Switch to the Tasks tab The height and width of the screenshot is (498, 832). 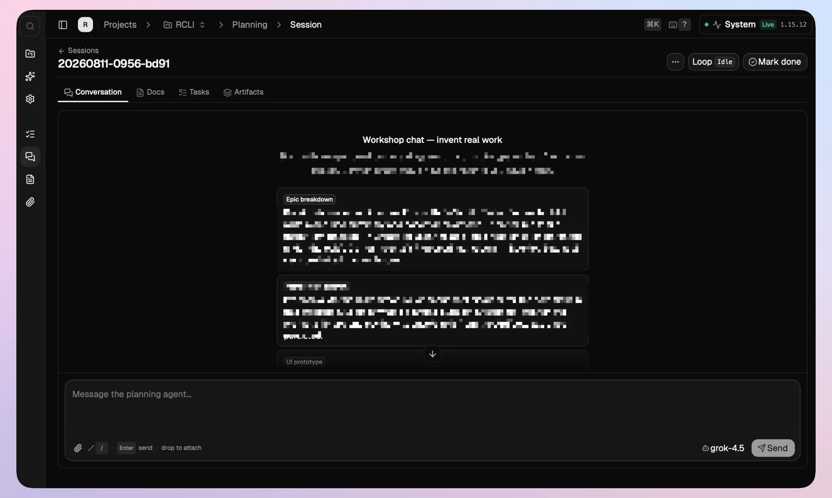point(194,92)
